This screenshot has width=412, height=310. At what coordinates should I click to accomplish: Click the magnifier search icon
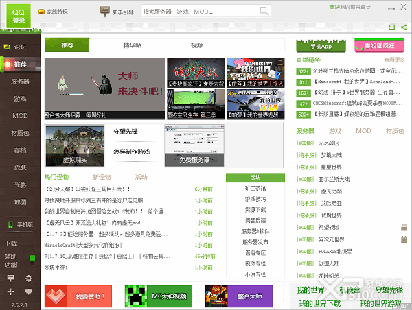pyautogui.click(x=264, y=11)
